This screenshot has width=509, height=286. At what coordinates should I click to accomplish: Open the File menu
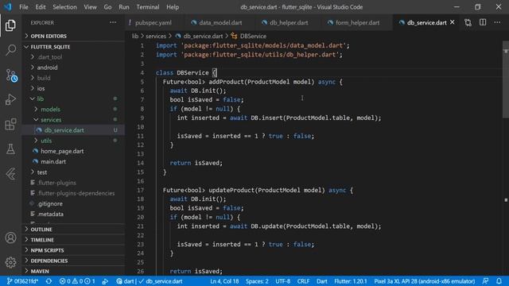pyautogui.click(x=24, y=7)
